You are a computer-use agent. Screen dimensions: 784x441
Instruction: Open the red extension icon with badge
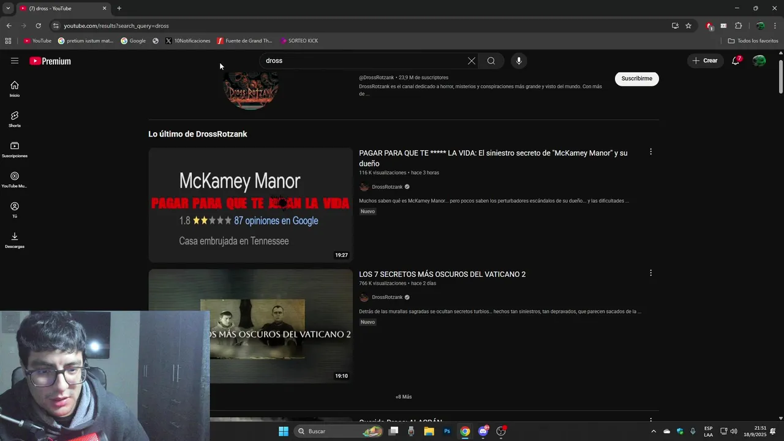click(709, 26)
